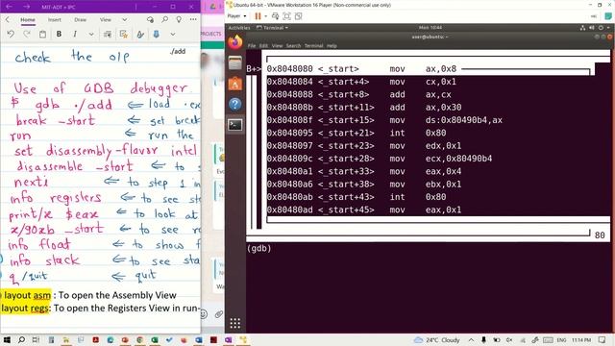Open Windows taskbar search

coord(21,339)
